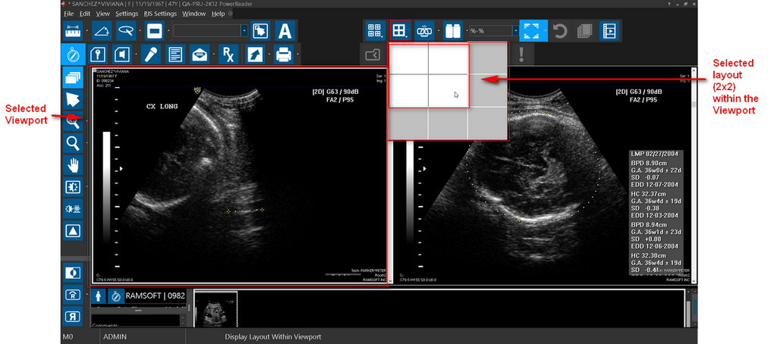This screenshot has width=777, height=344.
Task: Toggle the invert image tool
Action: [x=73, y=272]
